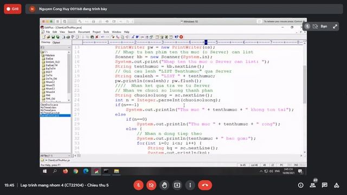Viewport: 347px width, 195px height.
Task: Click Save All icon in EditPlus toolbar
Action: pyautogui.click(x=58, y=37)
